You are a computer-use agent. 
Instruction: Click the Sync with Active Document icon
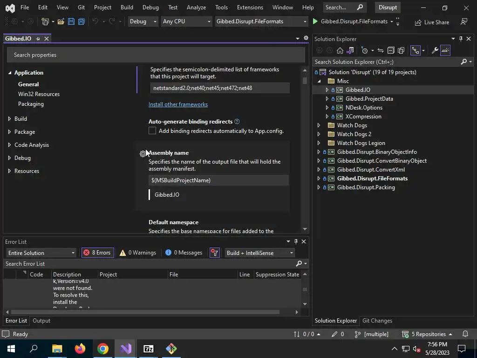click(381, 50)
